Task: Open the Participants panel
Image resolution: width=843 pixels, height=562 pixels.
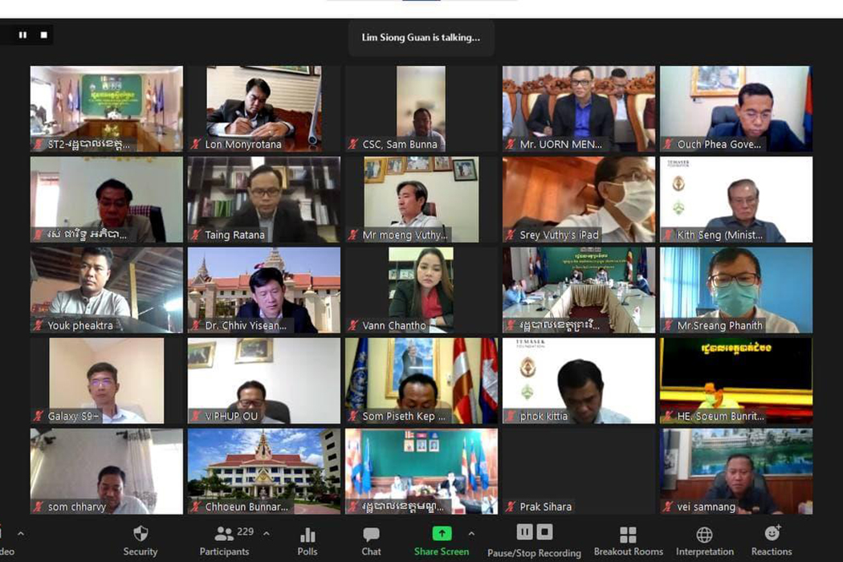Action: click(x=224, y=540)
